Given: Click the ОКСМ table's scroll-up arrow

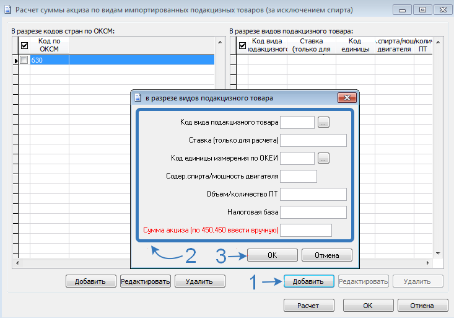Looking at the screenshot, I should click(220, 42).
